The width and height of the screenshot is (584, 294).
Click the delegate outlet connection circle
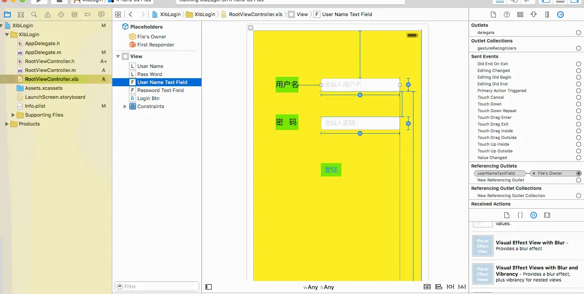[579, 33]
